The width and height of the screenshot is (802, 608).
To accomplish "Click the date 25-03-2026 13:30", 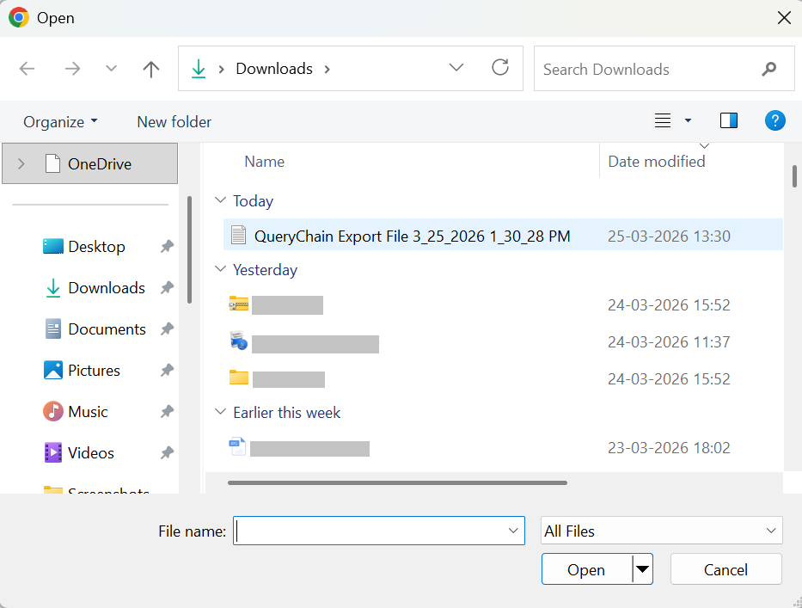I will [x=669, y=236].
